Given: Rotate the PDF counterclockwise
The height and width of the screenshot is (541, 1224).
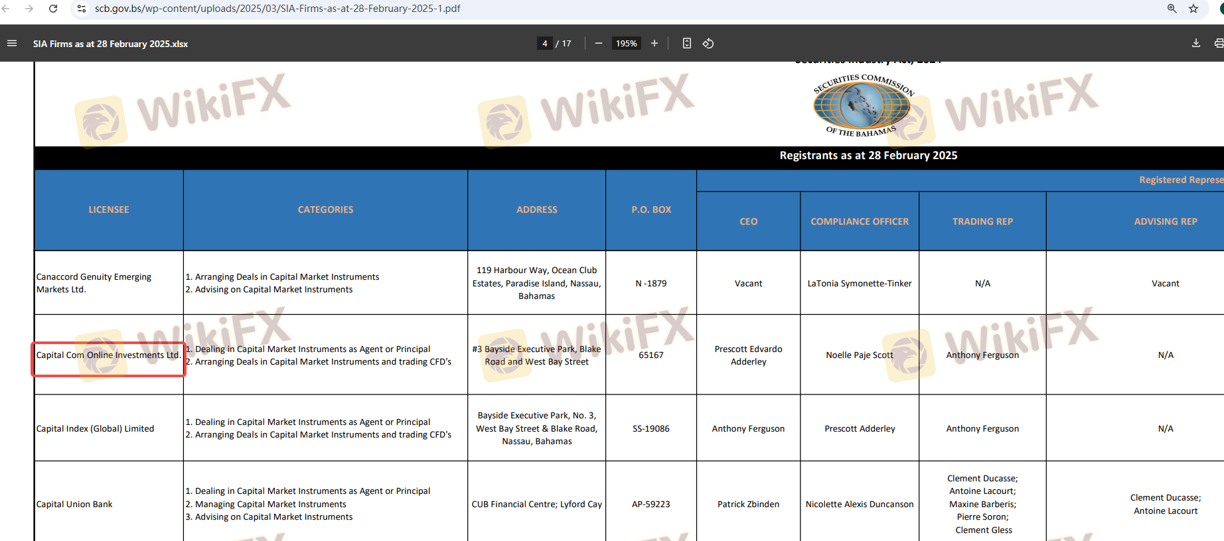Looking at the screenshot, I should pyautogui.click(x=708, y=44).
